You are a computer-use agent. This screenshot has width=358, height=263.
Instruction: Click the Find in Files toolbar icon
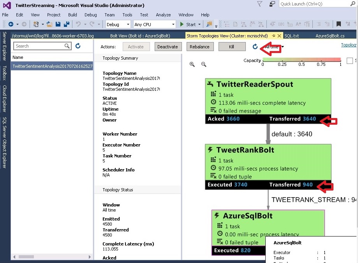point(209,24)
